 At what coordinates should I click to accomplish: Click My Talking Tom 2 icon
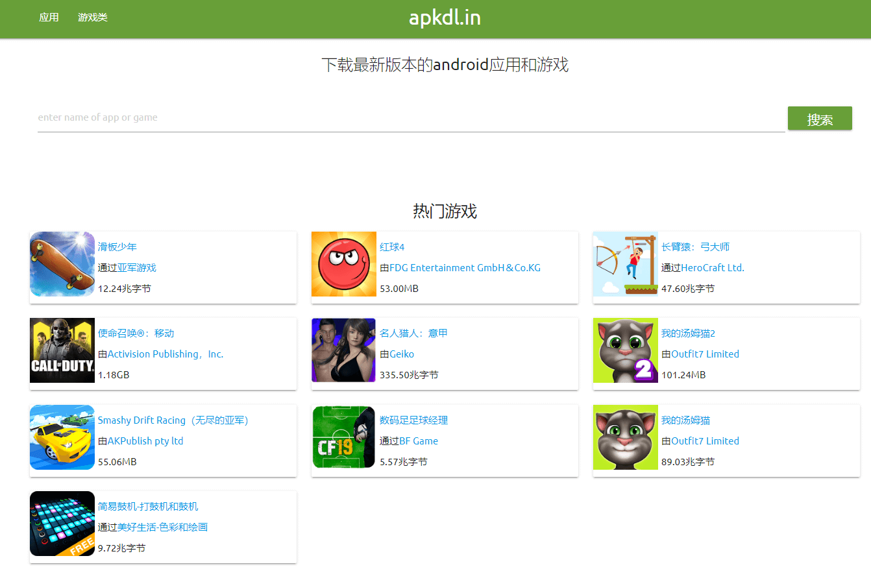(x=626, y=350)
